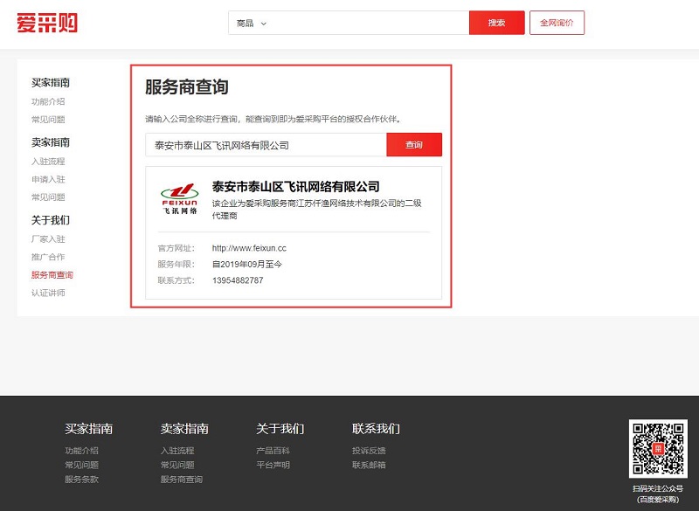Open footer 服务商查询 link
Image resolution: width=699 pixels, height=511 pixels.
(182, 480)
